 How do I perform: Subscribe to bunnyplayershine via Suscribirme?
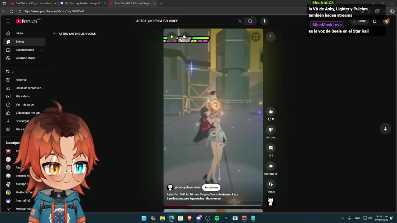pos(211,187)
